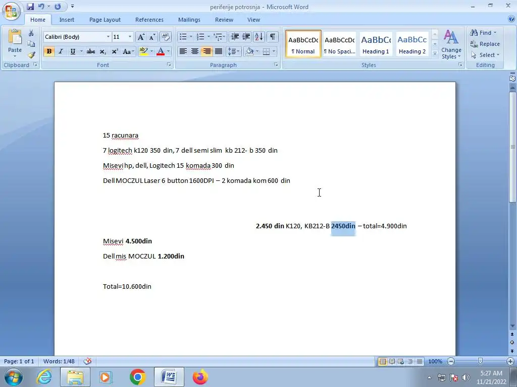Toggle show paragraph marks

point(272,36)
